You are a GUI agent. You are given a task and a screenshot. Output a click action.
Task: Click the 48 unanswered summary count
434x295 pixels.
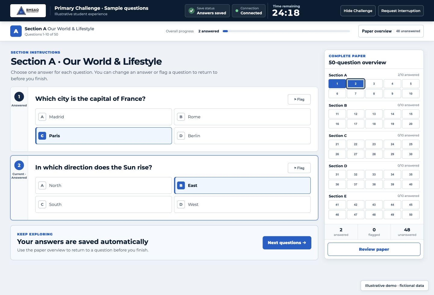pyautogui.click(x=407, y=232)
